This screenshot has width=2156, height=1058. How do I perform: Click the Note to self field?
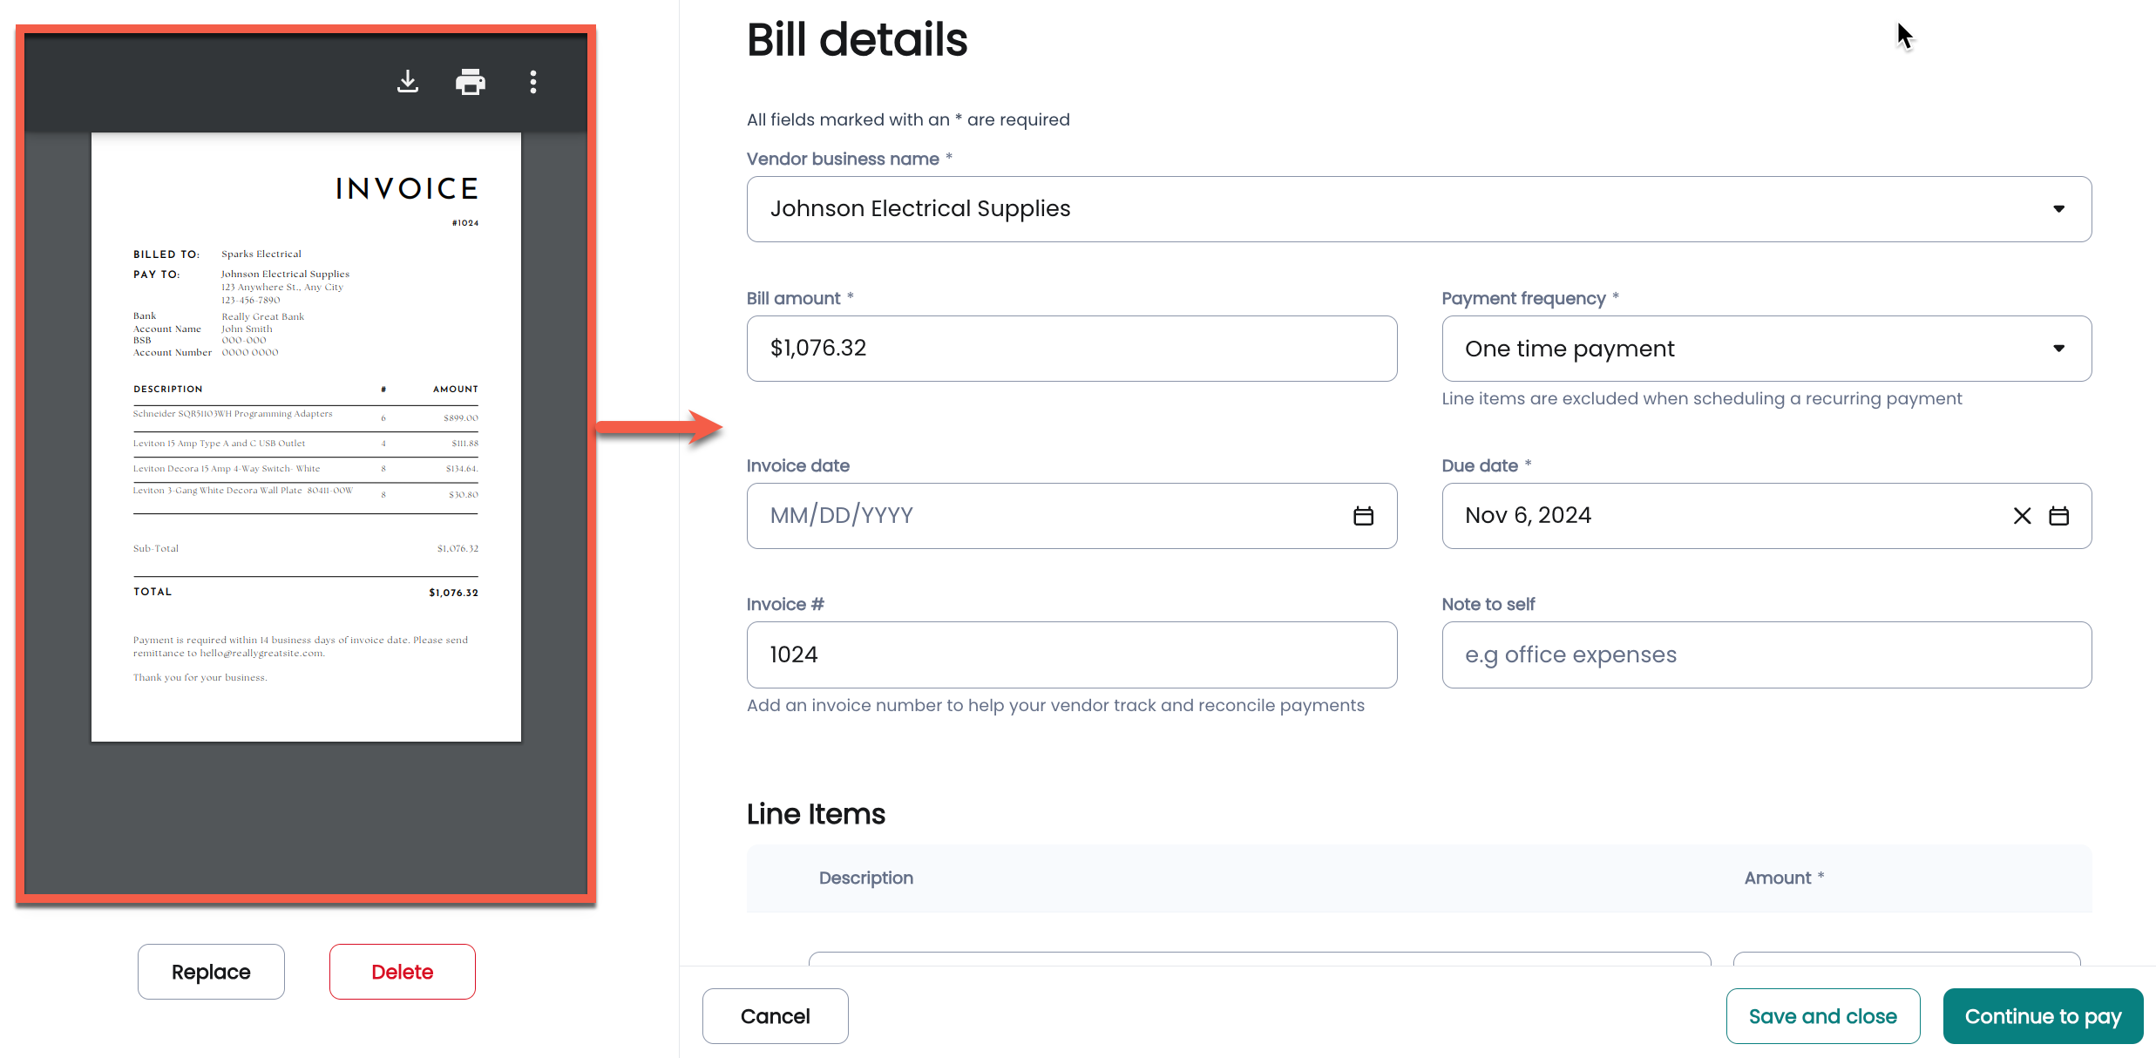click(1766, 654)
